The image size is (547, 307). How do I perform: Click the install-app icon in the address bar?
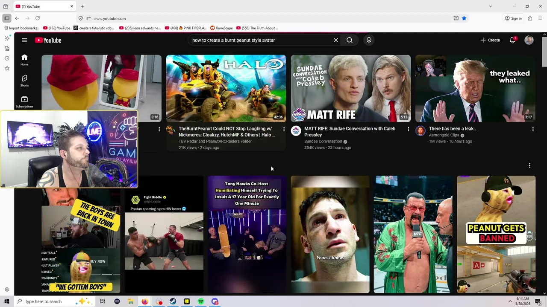[x=456, y=18]
